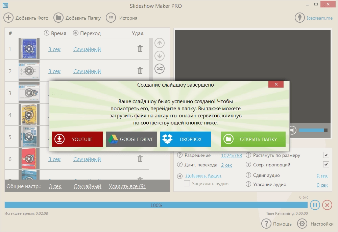This screenshot has height=232, width=338.
Task: Move slide down with arrow icon
Action: (x=160, y=56)
